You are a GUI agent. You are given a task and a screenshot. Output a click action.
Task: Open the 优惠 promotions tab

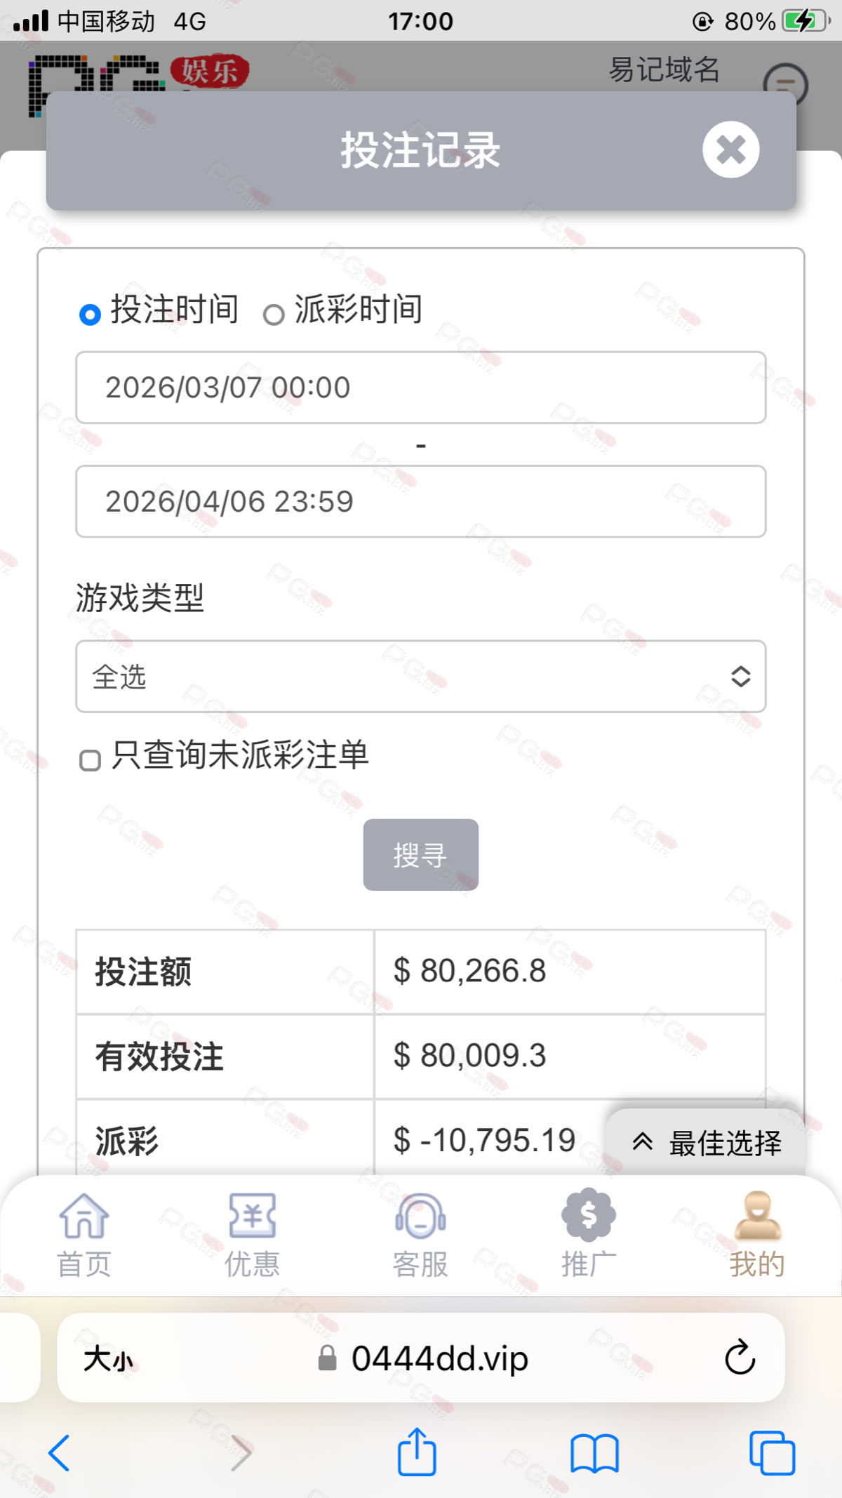(x=252, y=1233)
